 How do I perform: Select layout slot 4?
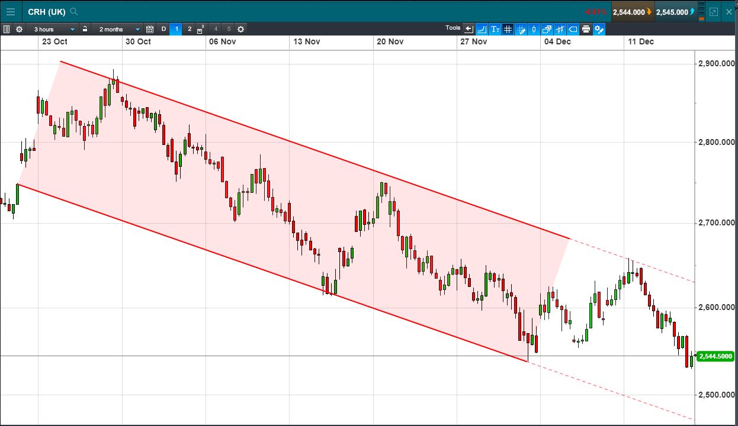[216, 29]
